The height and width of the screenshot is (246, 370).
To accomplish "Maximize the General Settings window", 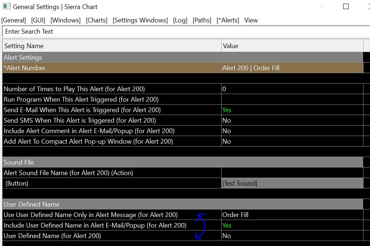I will click(346, 7).
